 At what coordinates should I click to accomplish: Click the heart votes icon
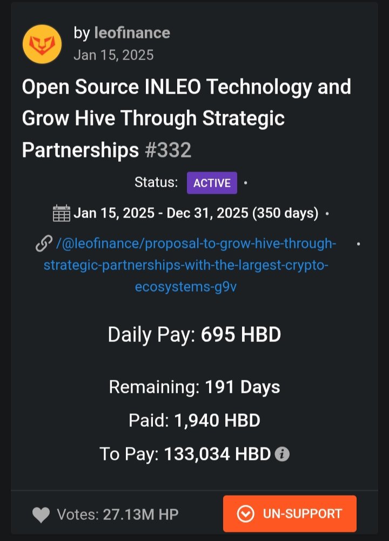[41, 515]
